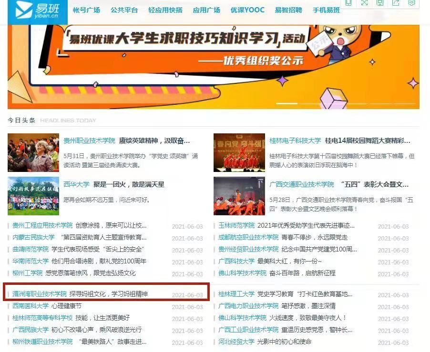Open headline “五四”表彰大会暨文...

pos(373,184)
